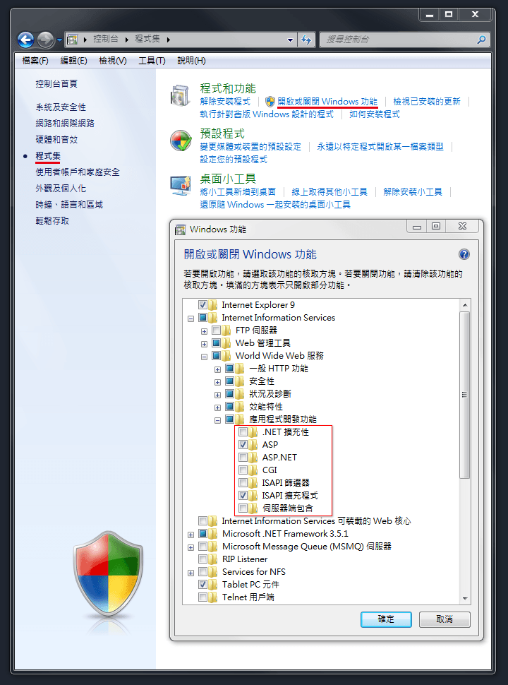Open the 檢視(V) menu
Viewport: 508px width, 685px height.
click(113, 61)
